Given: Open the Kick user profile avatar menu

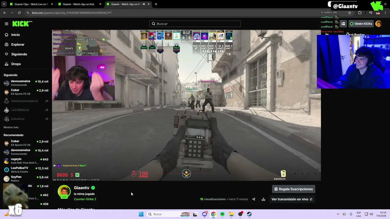Looking at the screenshot, I should coord(378,24).
